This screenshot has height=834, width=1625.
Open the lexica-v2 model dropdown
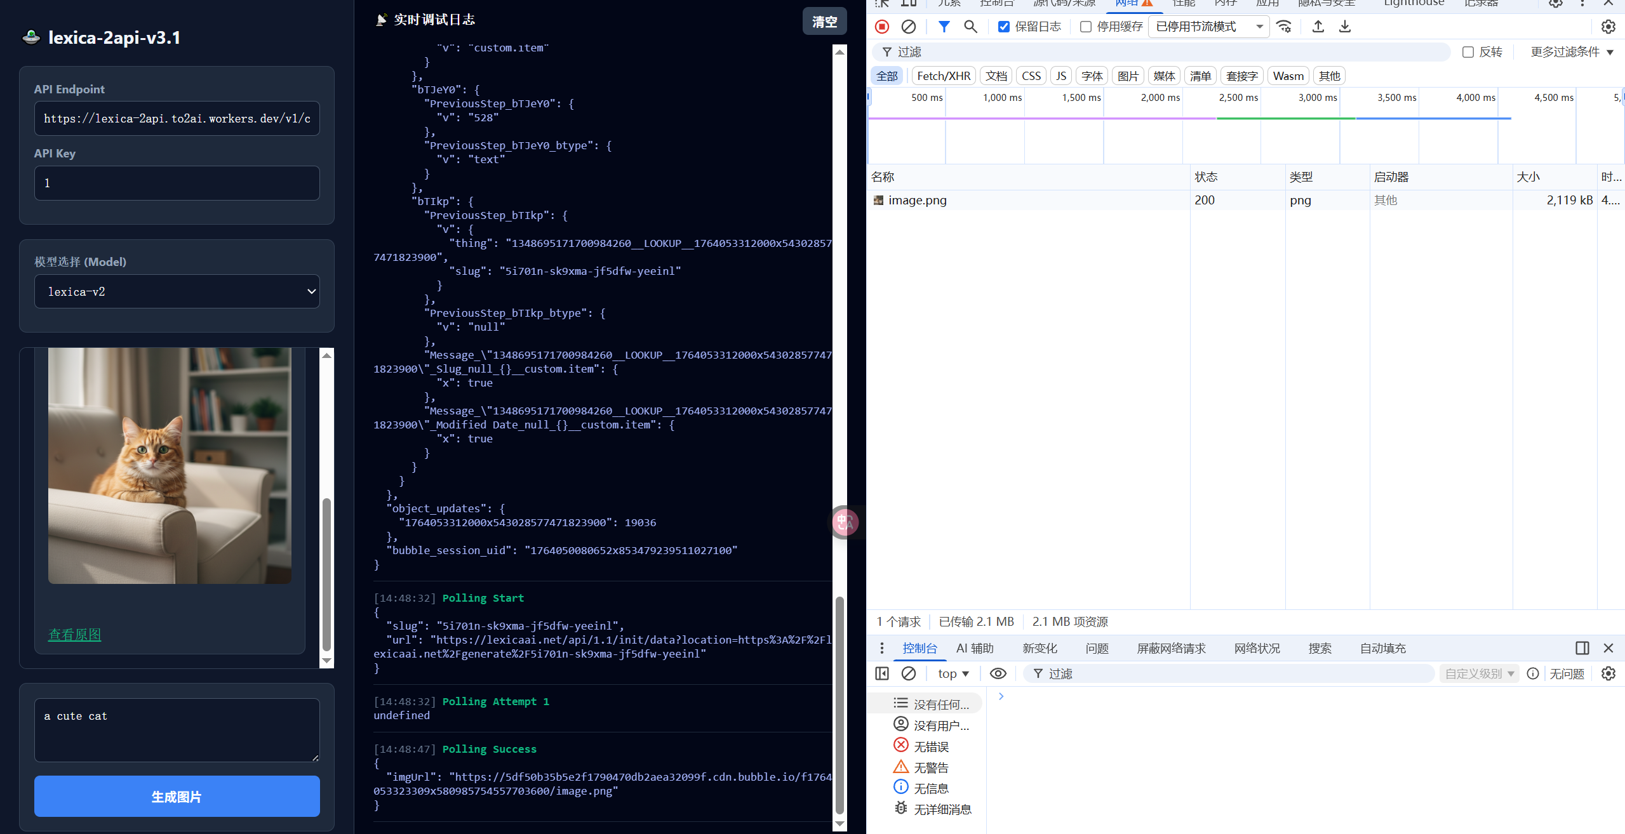177,291
